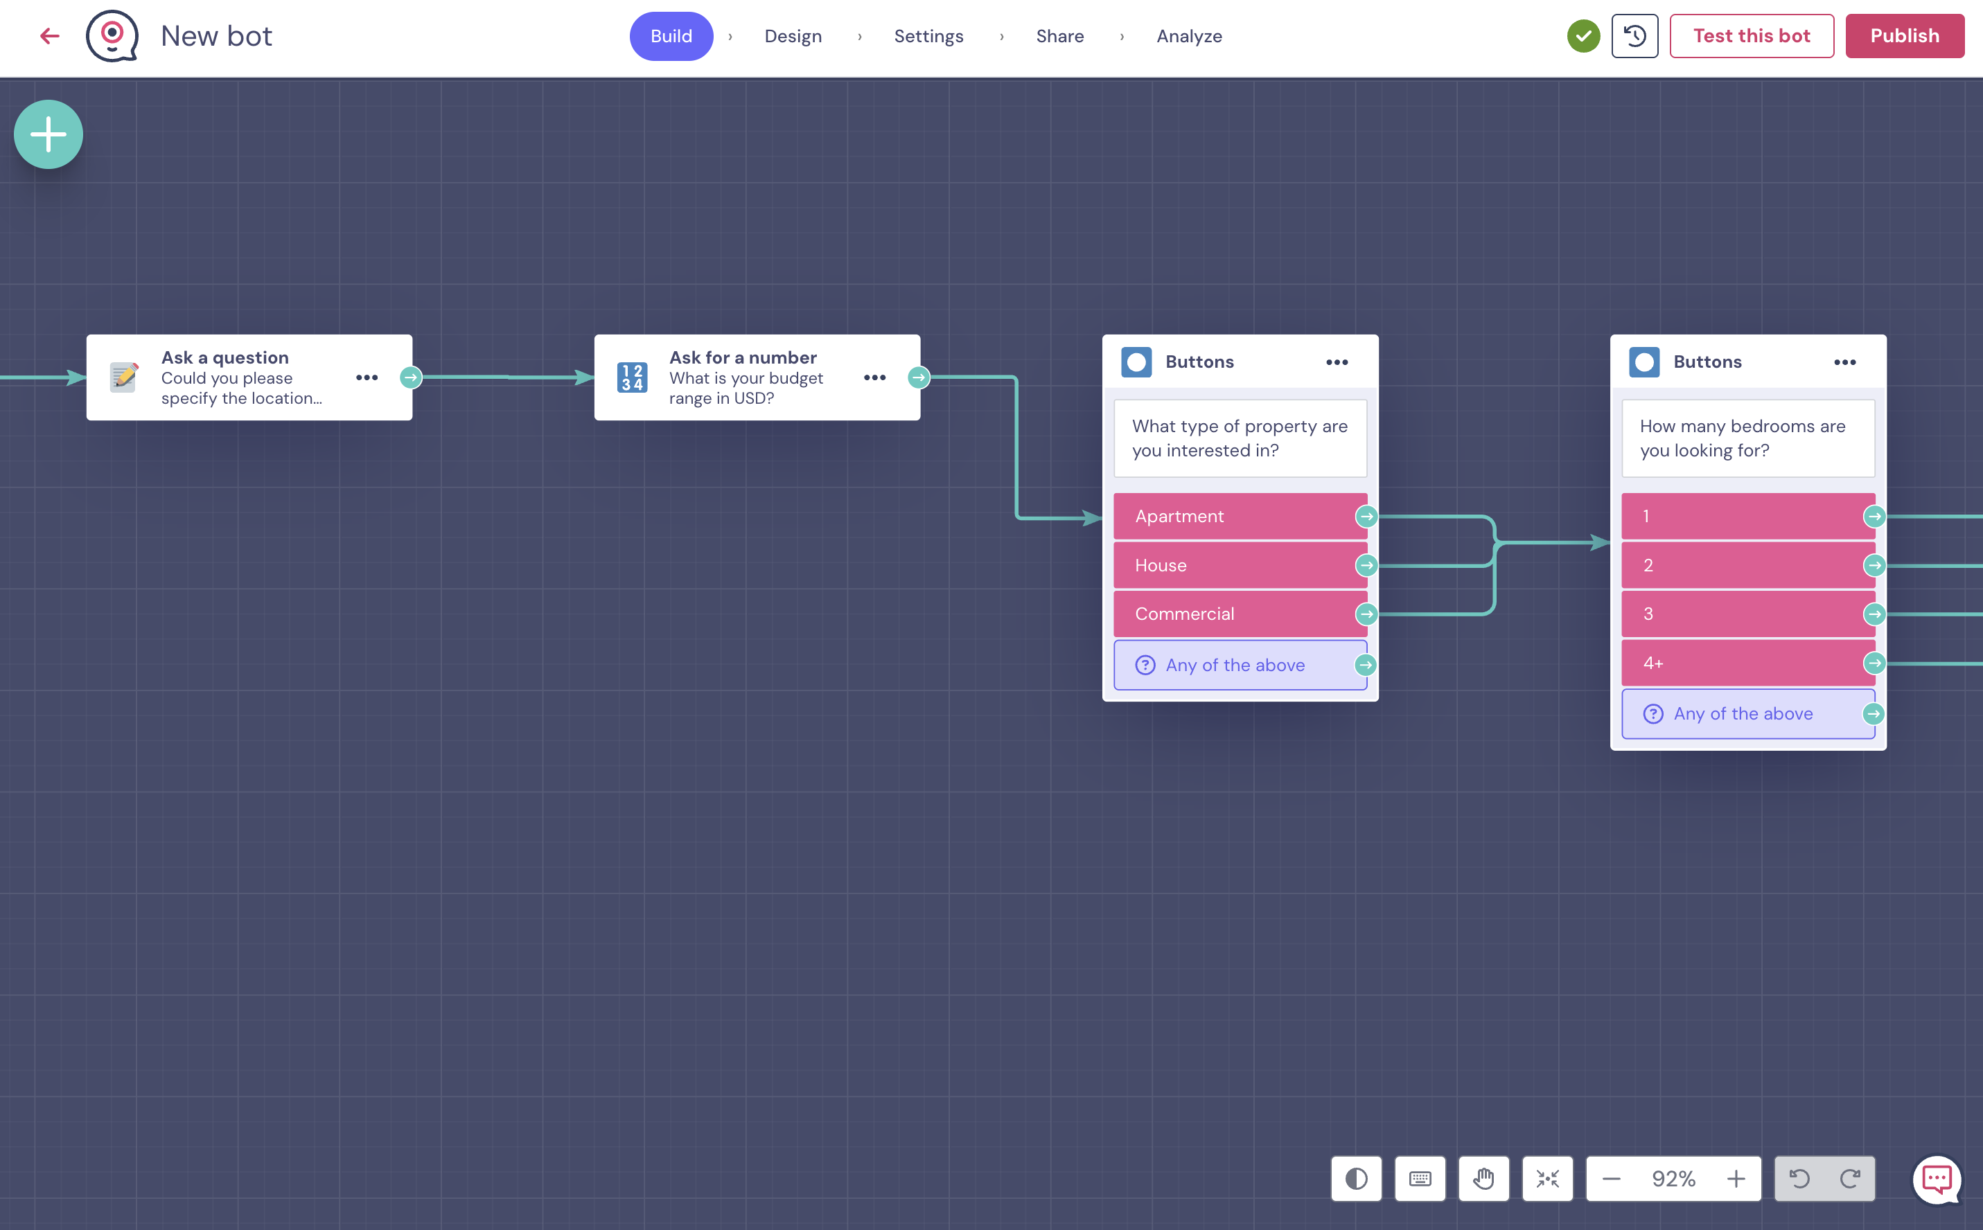Click Any of the above connector in property block
This screenshot has height=1230, width=1983.
pyautogui.click(x=1366, y=666)
